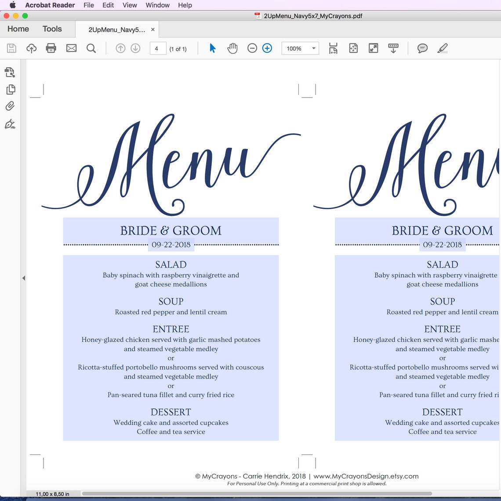Click the previous page arrow button
The height and width of the screenshot is (501, 501).
coord(120,48)
